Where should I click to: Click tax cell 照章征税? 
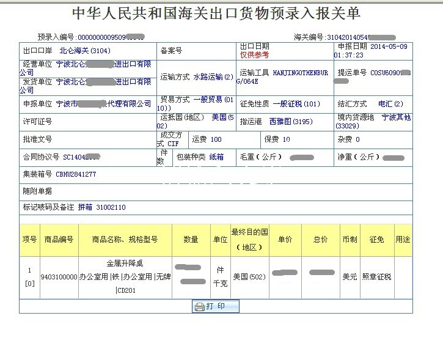click(x=376, y=277)
